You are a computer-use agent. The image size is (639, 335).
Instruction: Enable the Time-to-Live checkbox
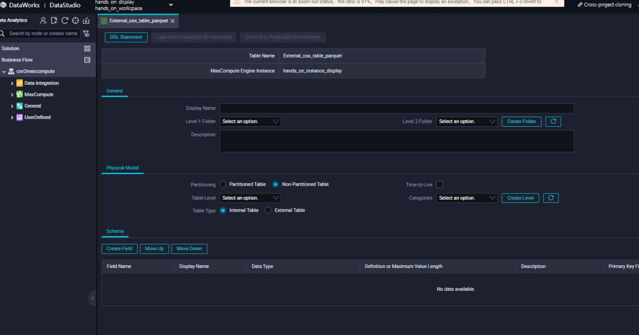click(x=439, y=184)
